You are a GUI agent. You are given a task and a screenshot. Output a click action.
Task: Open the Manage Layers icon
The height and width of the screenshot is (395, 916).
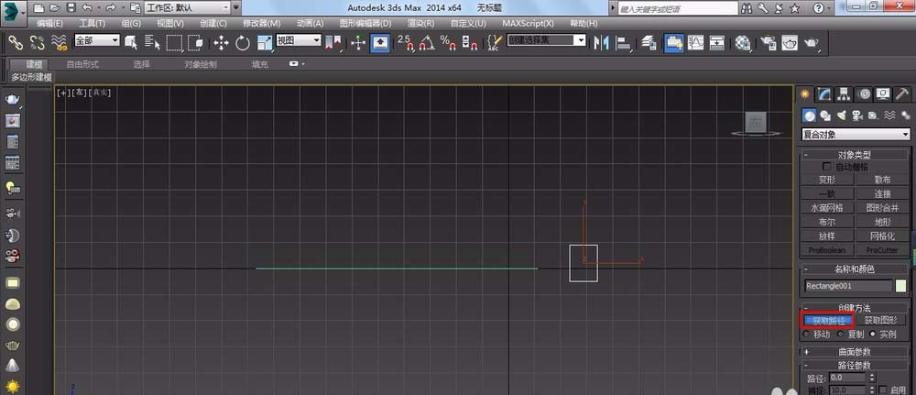[649, 42]
